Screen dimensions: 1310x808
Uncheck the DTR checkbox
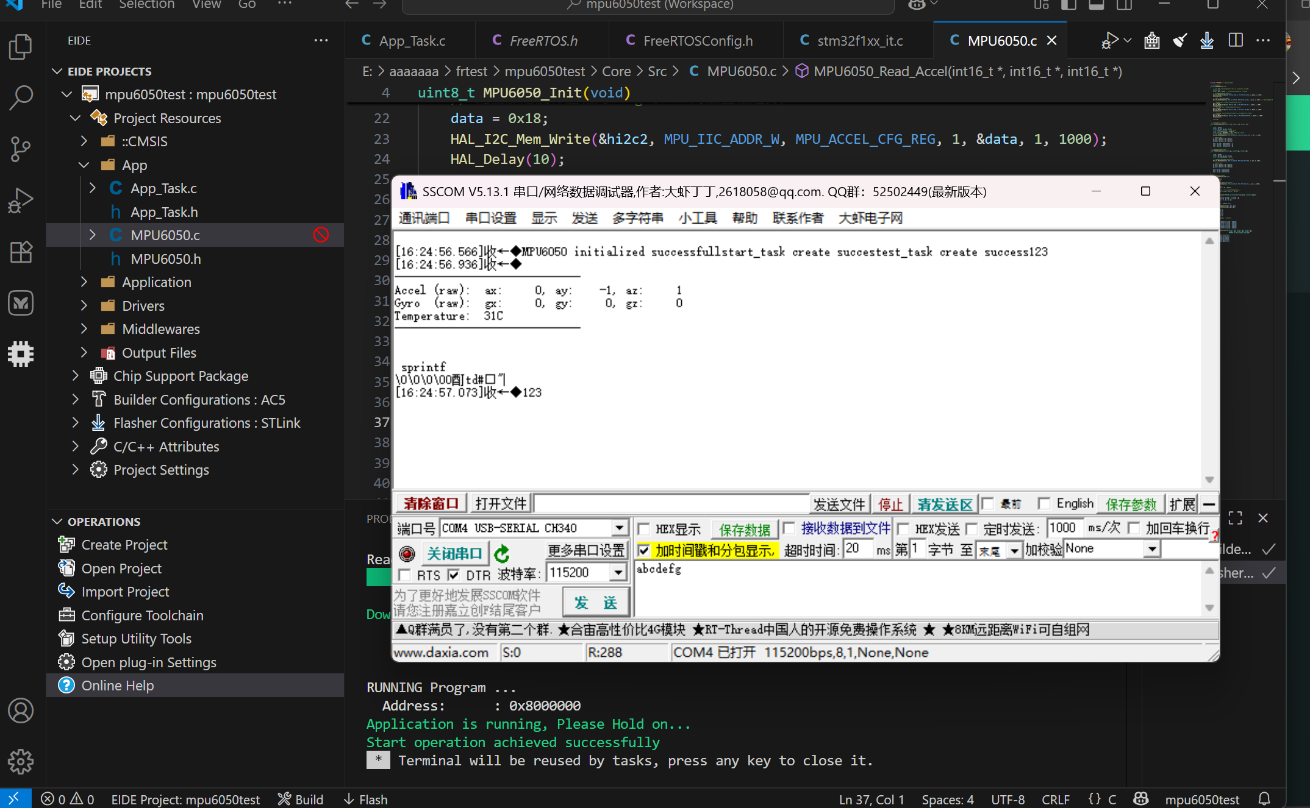pos(453,575)
